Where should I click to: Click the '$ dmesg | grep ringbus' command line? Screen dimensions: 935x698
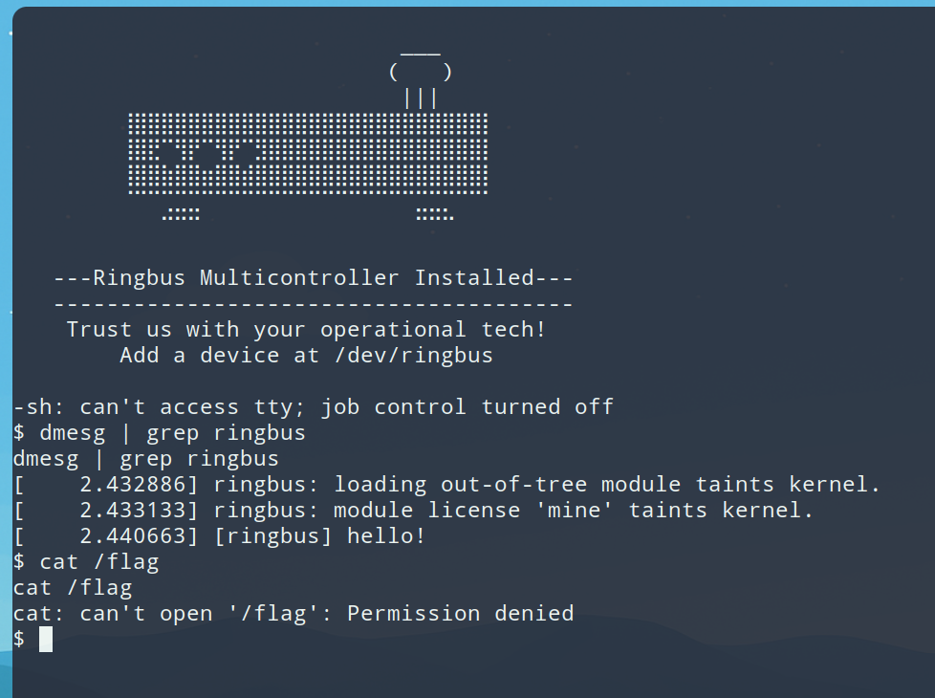(x=160, y=433)
